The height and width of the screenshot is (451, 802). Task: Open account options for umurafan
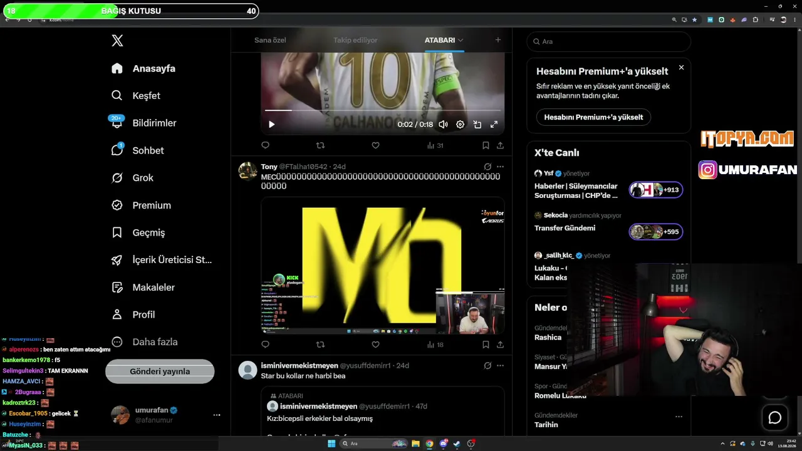217,415
